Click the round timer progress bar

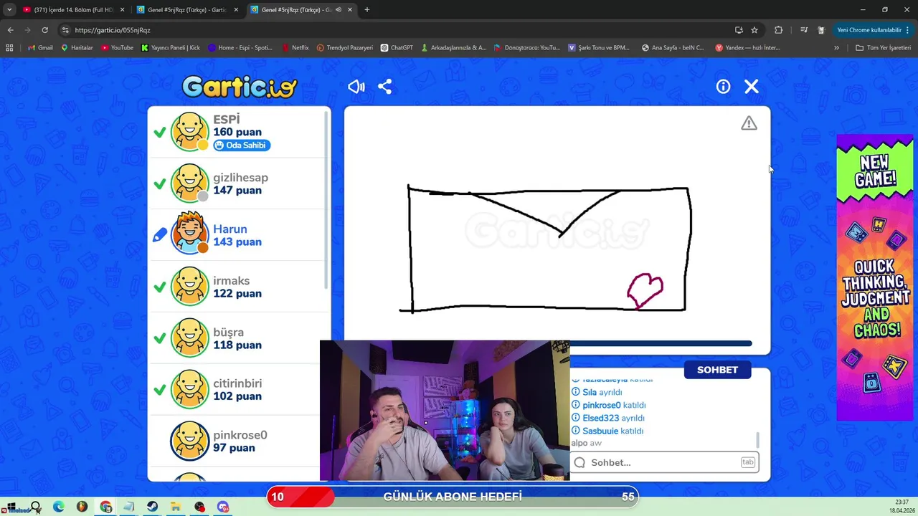coord(660,344)
